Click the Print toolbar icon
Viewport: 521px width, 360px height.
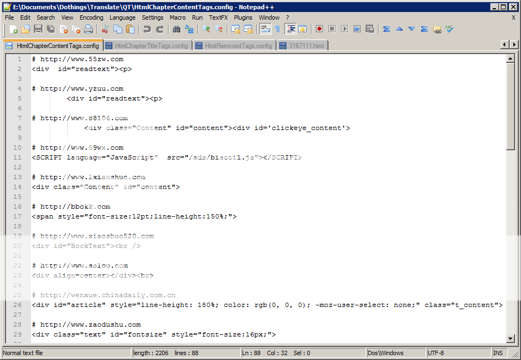coord(89,29)
